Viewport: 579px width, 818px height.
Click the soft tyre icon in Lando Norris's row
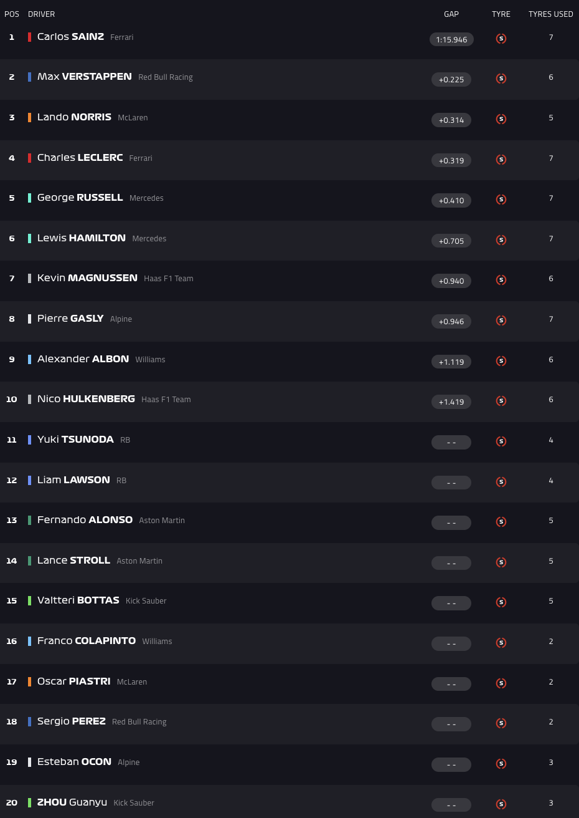501,119
